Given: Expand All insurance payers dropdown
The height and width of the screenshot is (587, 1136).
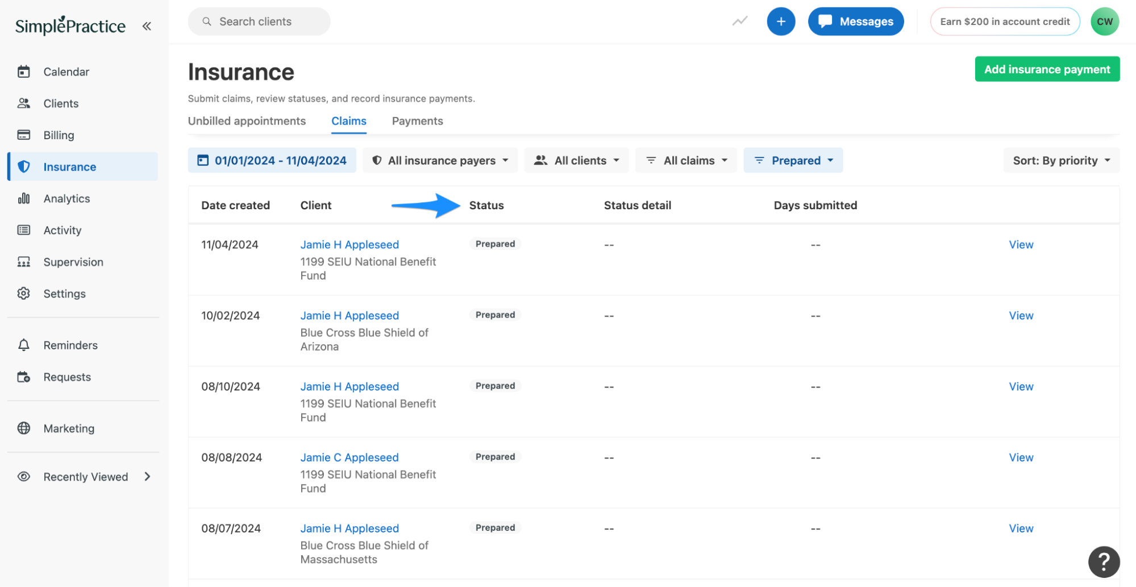Looking at the screenshot, I should (x=440, y=160).
